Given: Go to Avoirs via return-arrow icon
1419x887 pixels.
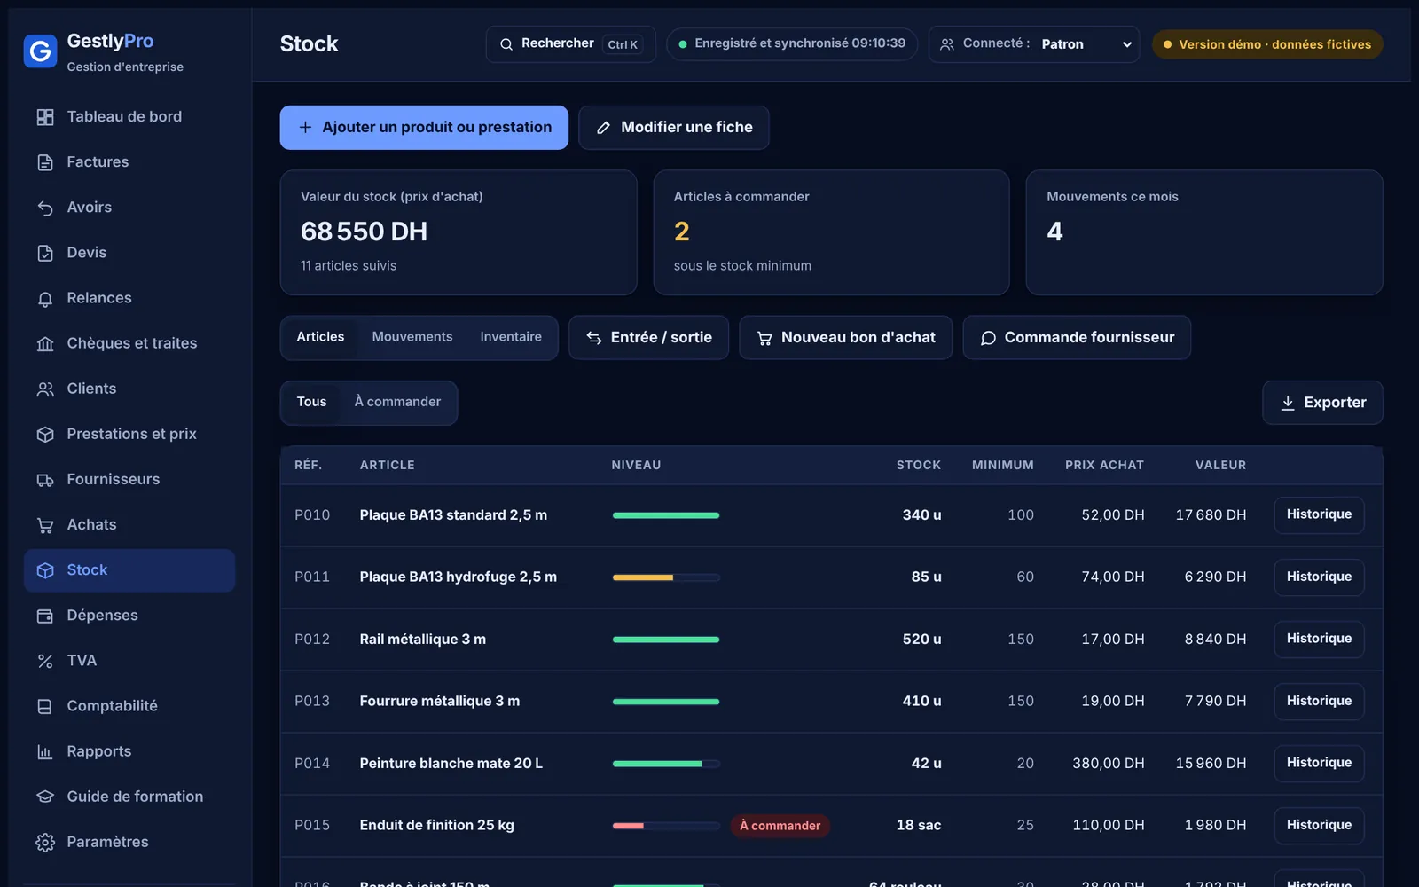Looking at the screenshot, I should [45, 208].
